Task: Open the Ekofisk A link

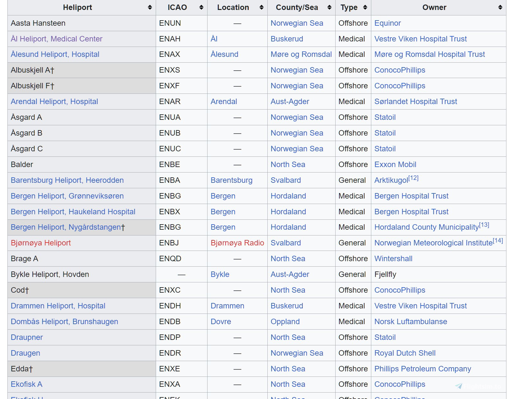Action: click(26, 384)
